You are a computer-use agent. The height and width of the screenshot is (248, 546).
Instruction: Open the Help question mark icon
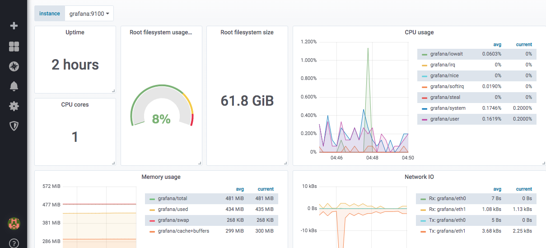point(14,243)
